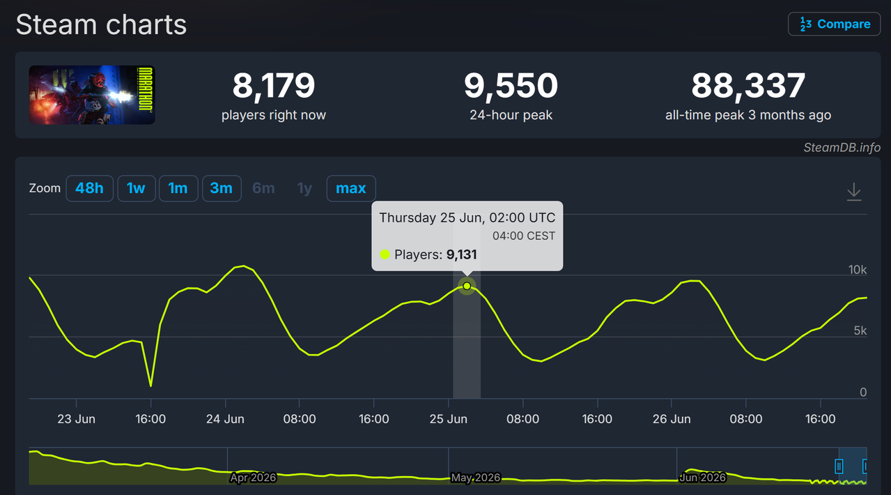Image resolution: width=891 pixels, height=495 pixels.
Task: Click the compare numbers icon
Action: tap(805, 24)
